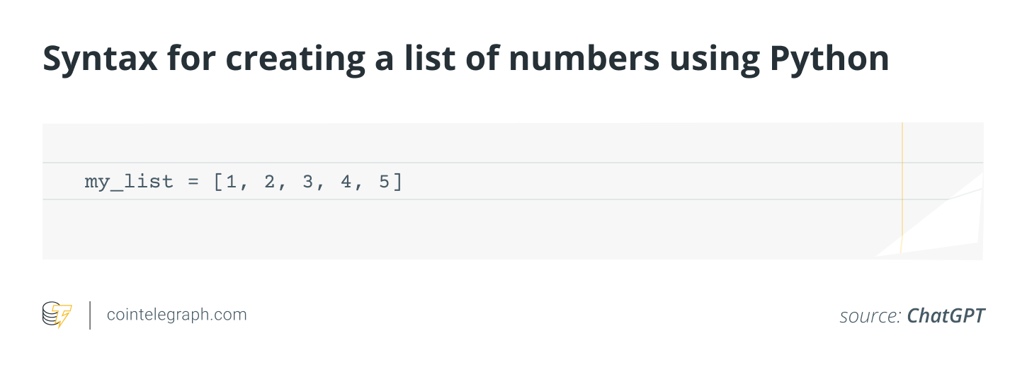
Task: Click the Cointelegraph coin logo icon
Action: tap(57, 315)
